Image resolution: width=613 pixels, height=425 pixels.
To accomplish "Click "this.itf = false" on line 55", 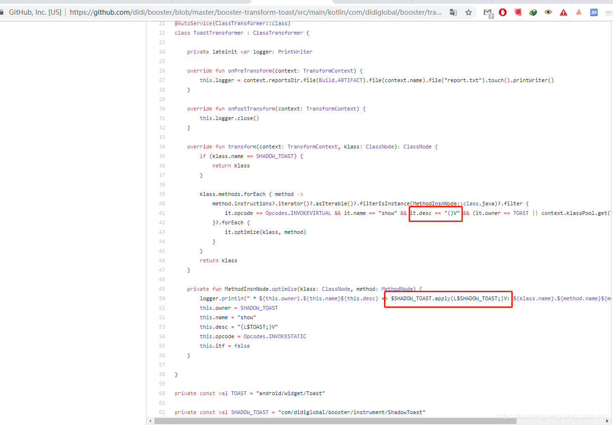I will click(225, 346).
